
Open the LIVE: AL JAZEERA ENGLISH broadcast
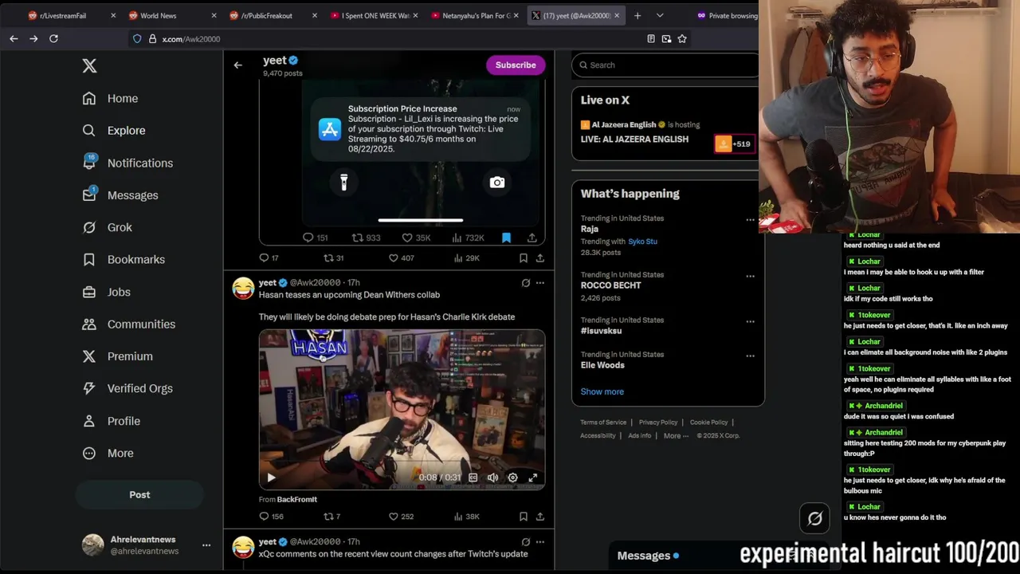[634, 140]
